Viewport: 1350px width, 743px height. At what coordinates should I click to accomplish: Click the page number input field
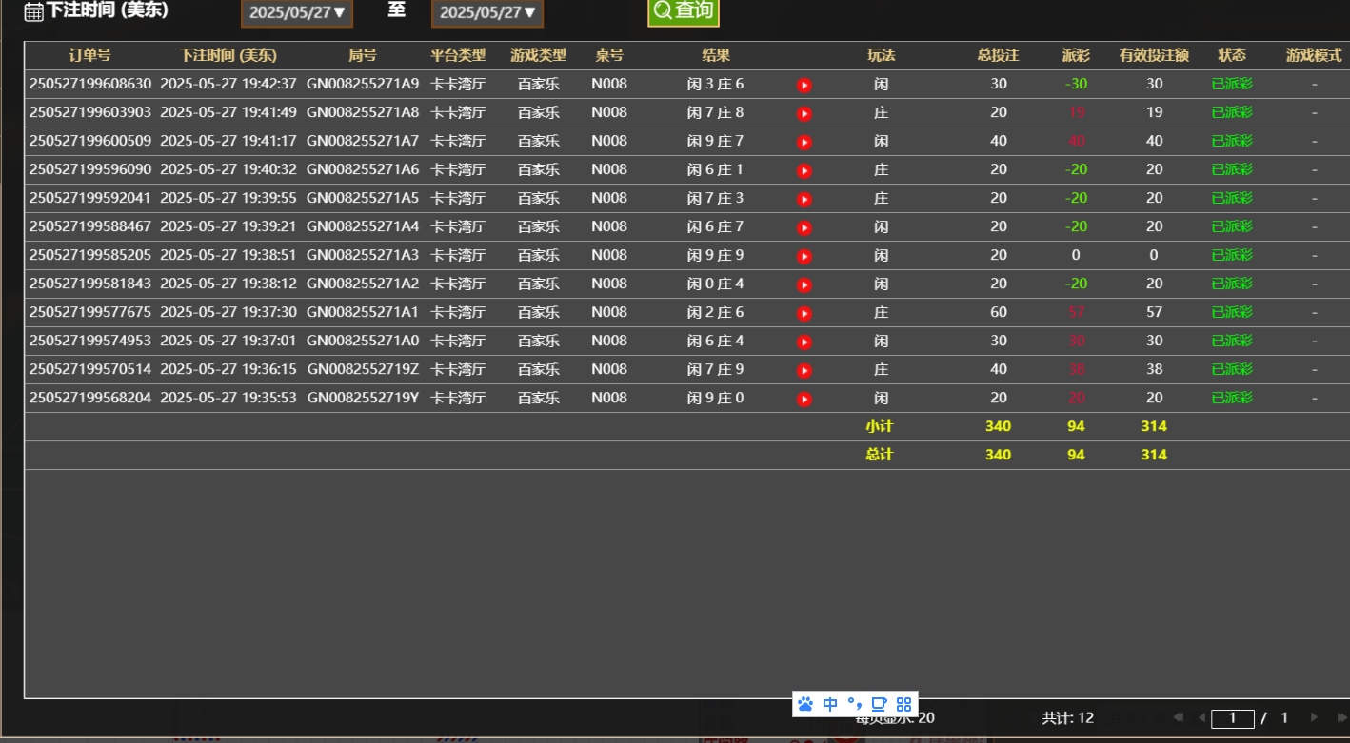(x=1232, y=718)
